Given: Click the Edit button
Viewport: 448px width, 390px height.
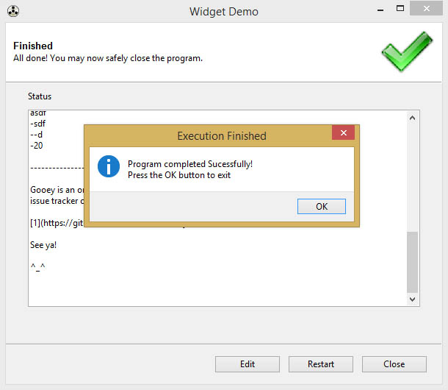Looking at the screenshot, I should coord(248,364).
